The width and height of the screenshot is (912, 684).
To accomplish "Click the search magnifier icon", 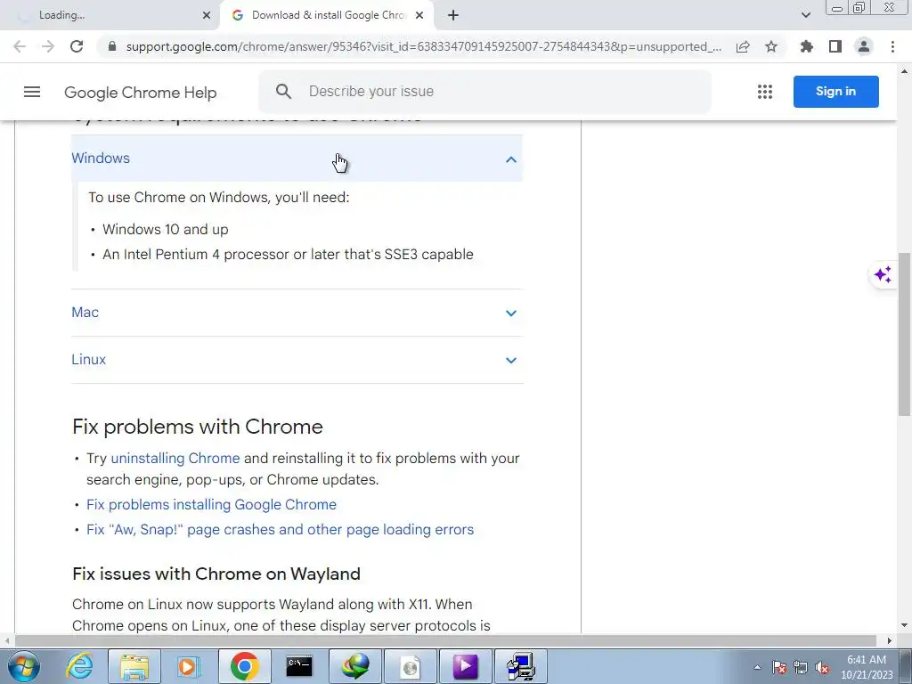I will 283,92.
